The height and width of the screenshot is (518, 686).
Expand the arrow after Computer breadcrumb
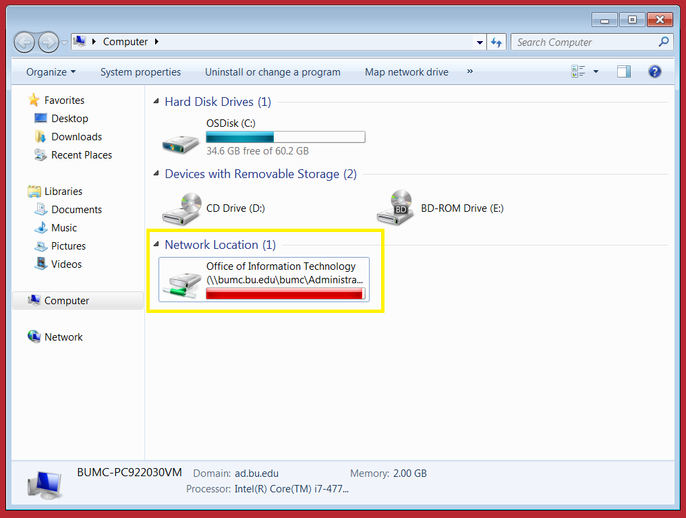[156, 42]
